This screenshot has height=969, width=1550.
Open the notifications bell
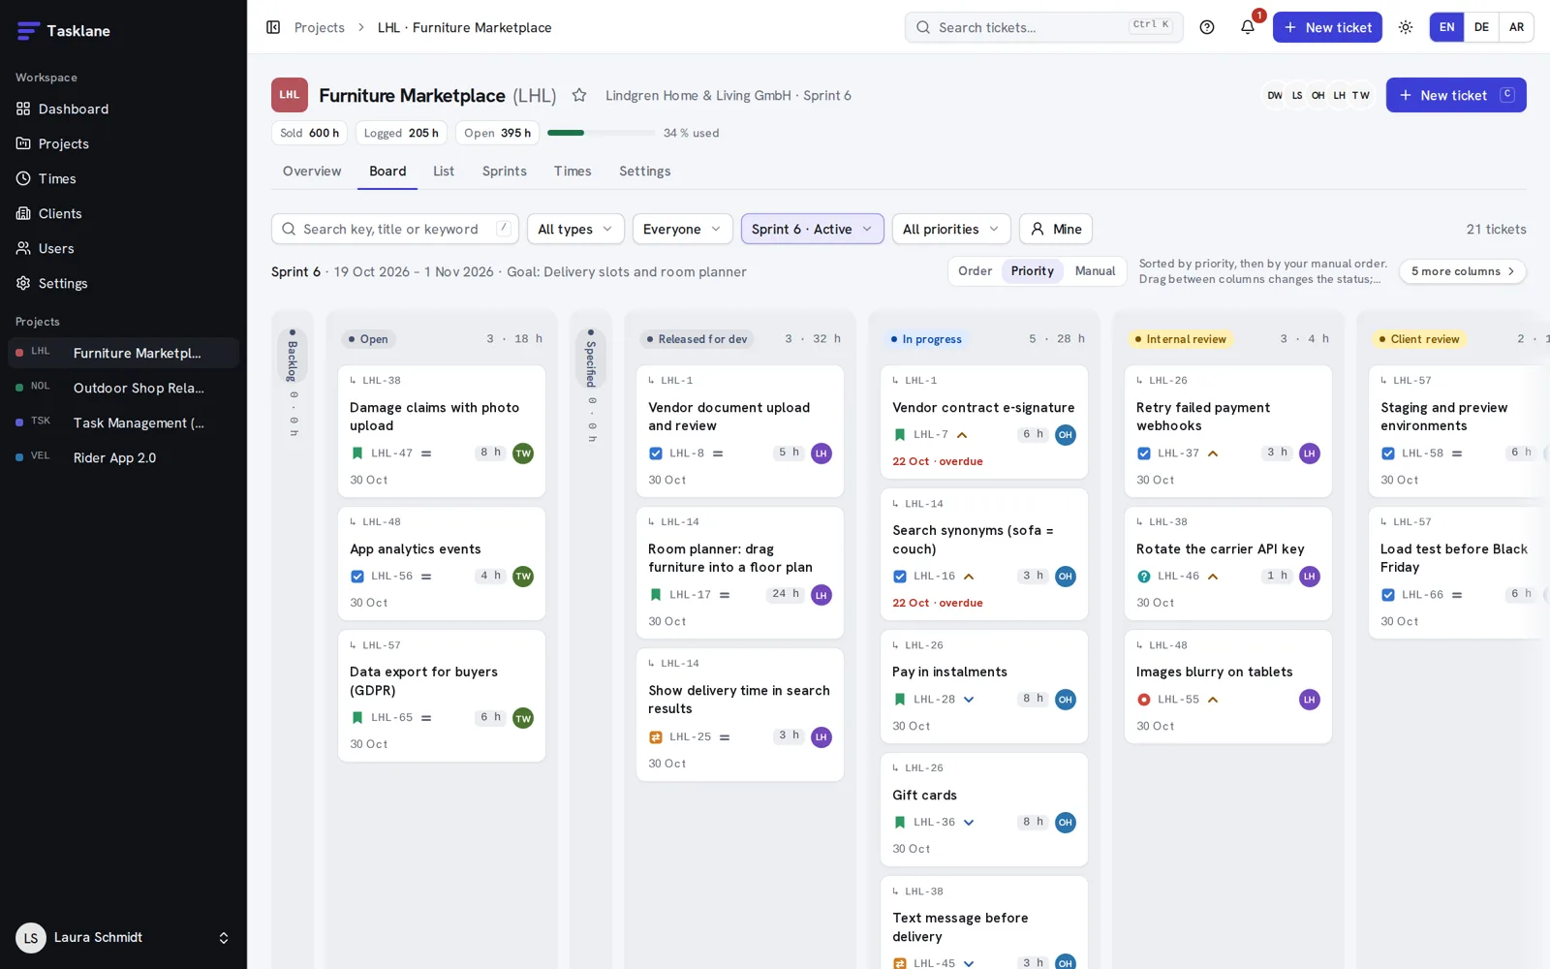coord(1248,27)
